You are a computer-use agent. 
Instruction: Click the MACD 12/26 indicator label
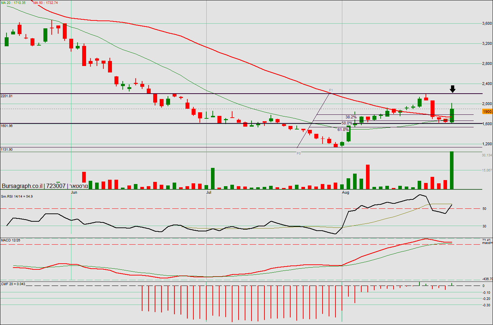10,240
